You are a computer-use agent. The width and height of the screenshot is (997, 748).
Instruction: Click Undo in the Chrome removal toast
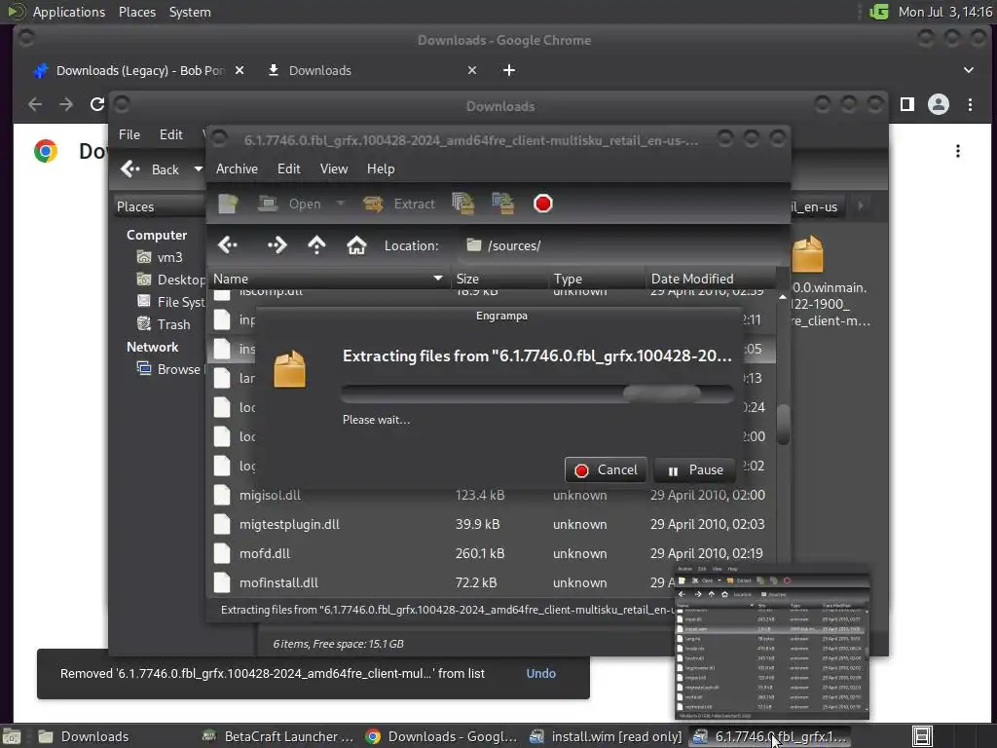coord(540,674)
